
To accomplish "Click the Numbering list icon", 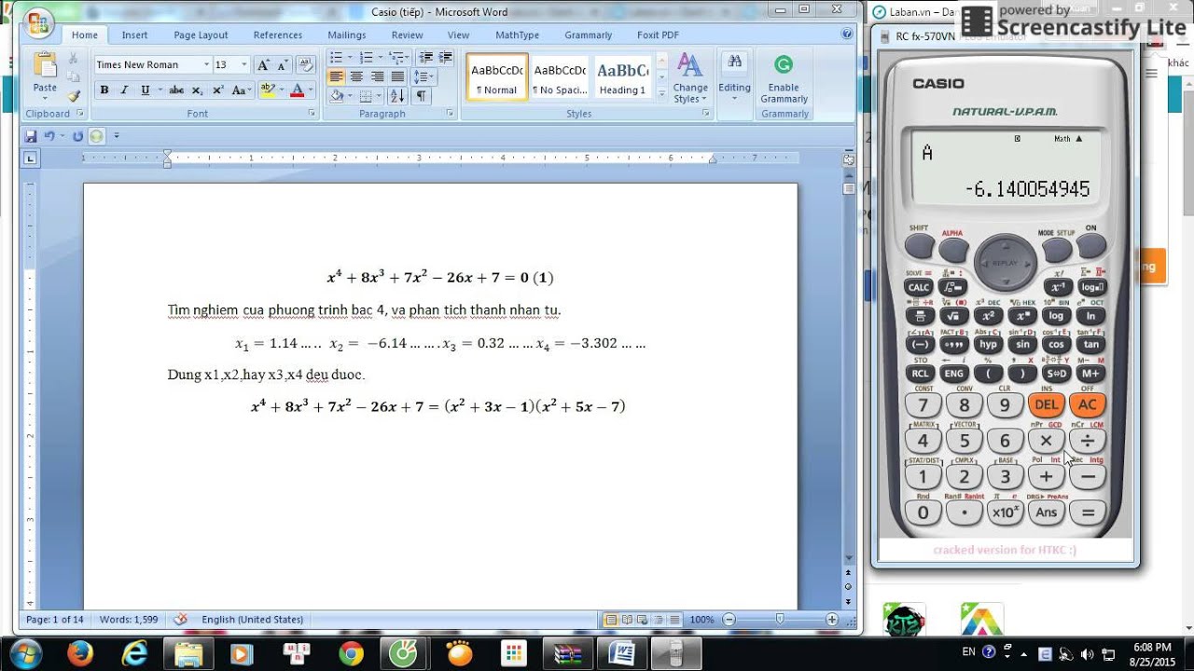I will [x=365, y=57].
